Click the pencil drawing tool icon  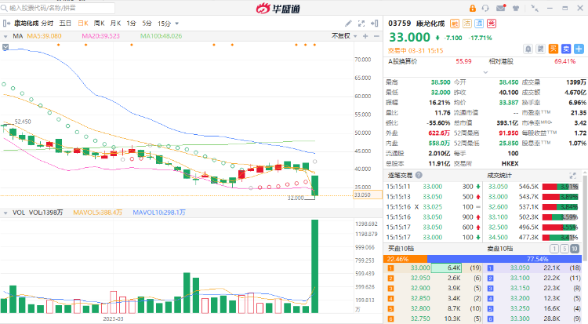[539, 49]
